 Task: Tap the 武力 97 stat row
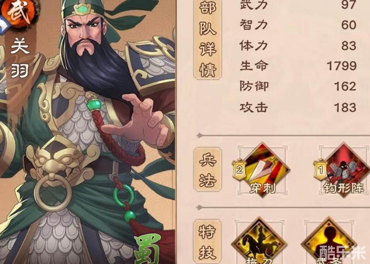(298, 5)
